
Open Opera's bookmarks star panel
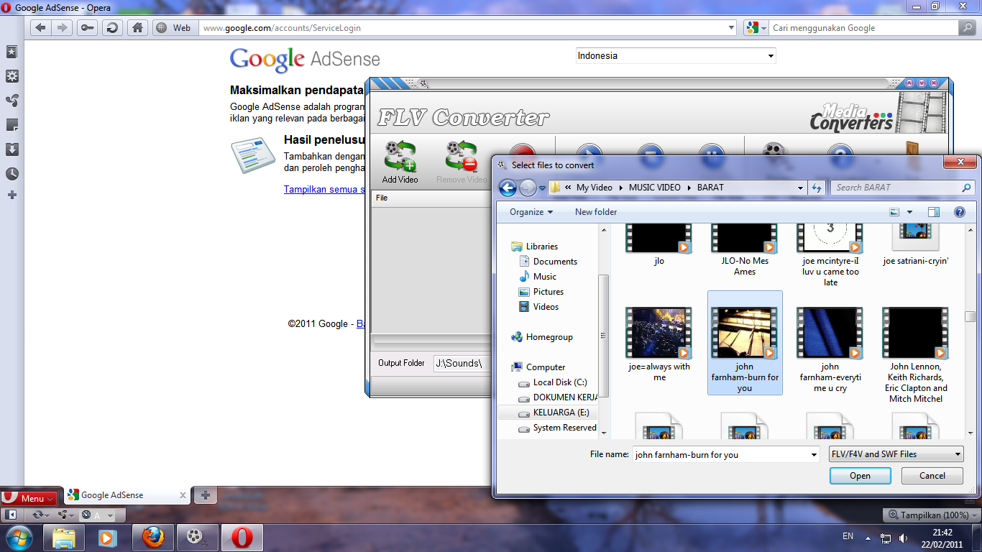pyautogui.click(x=12, y=52)
